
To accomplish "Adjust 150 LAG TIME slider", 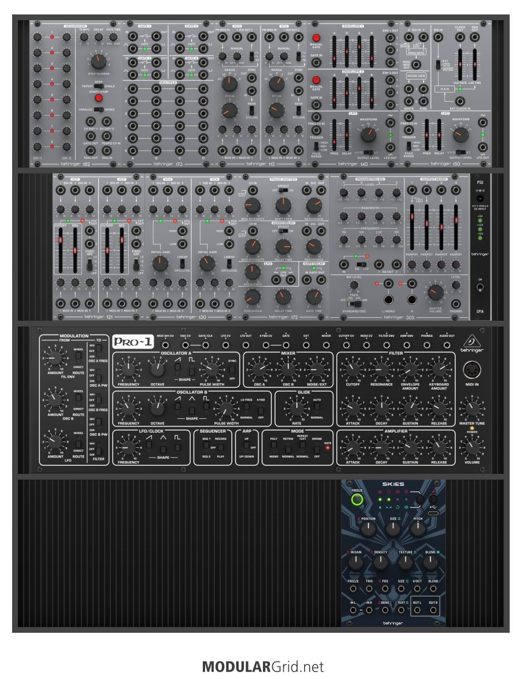I will 474,65.
